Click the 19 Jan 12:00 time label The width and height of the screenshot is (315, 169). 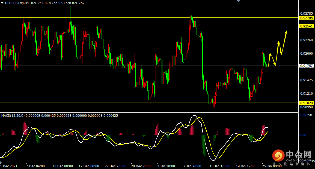click(x=246, y=166)
